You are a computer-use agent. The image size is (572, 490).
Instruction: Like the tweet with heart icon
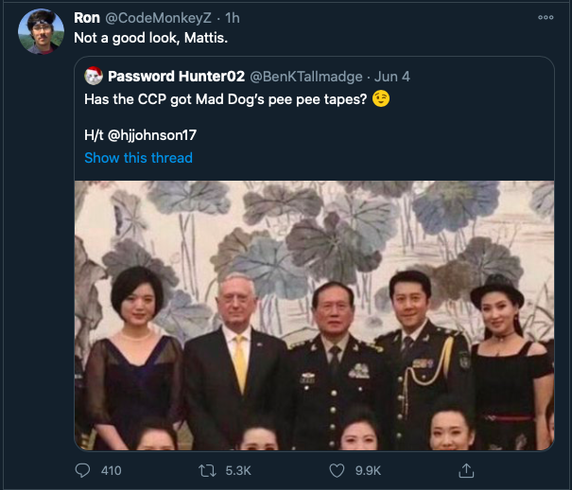pos(337,470)
